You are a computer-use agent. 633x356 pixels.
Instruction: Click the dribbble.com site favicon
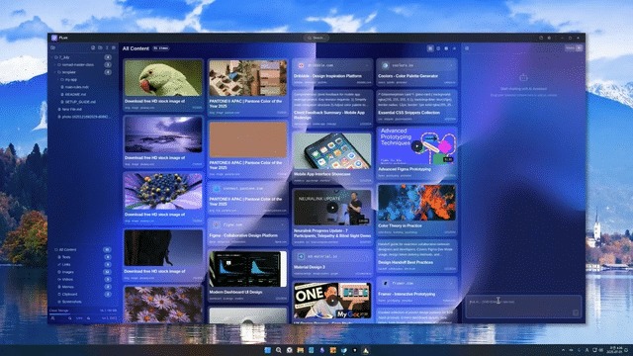pos(301,65)
